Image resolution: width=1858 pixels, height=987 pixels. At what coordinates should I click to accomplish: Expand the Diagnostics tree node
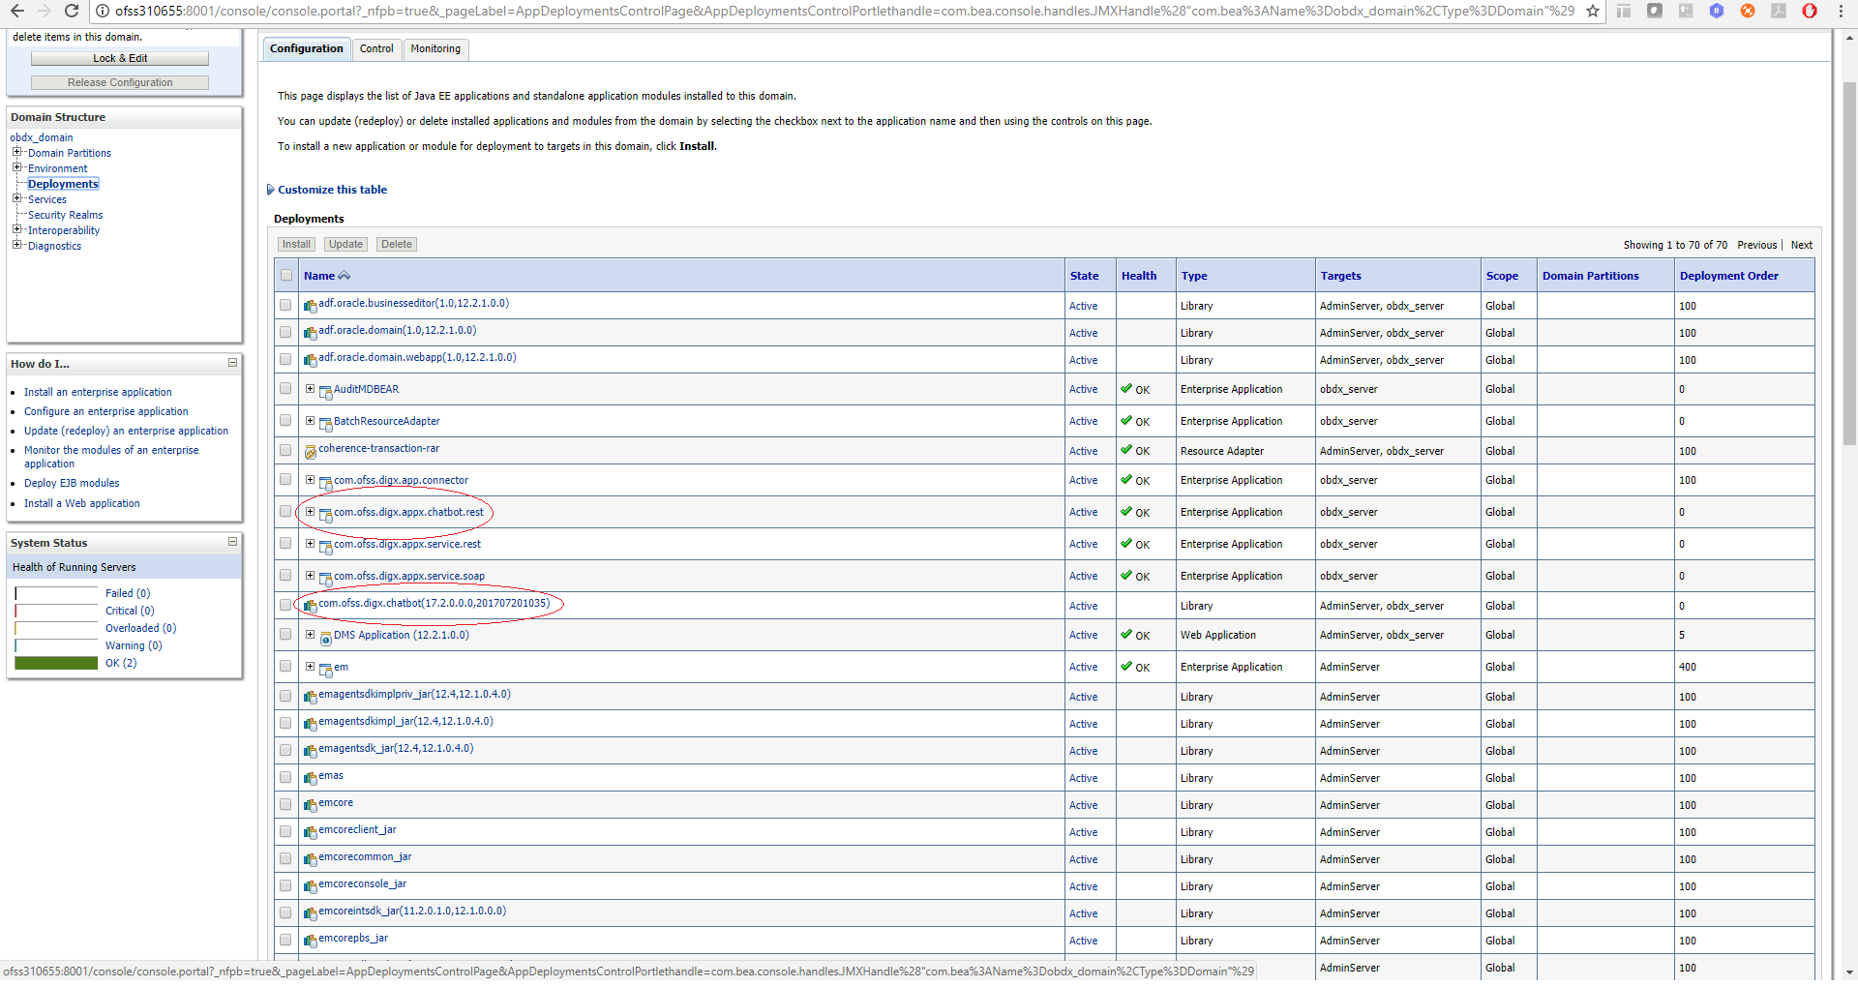click(x=16, y=245)
